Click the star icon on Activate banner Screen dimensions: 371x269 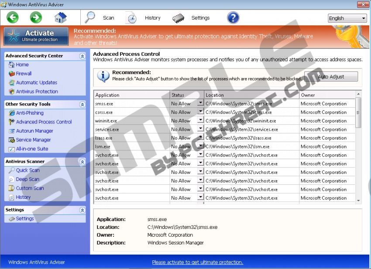pyautogui.click(x=13, y=36)
